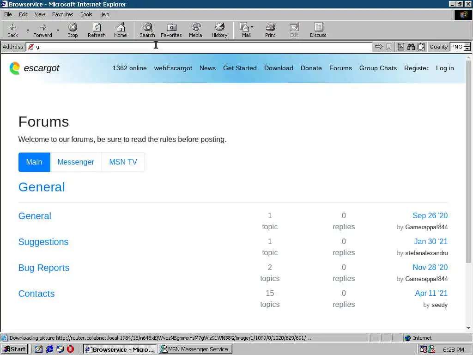Go back with the Back toolbar button
The height and width of the screenshot is (355, 473).
(12, 30)
